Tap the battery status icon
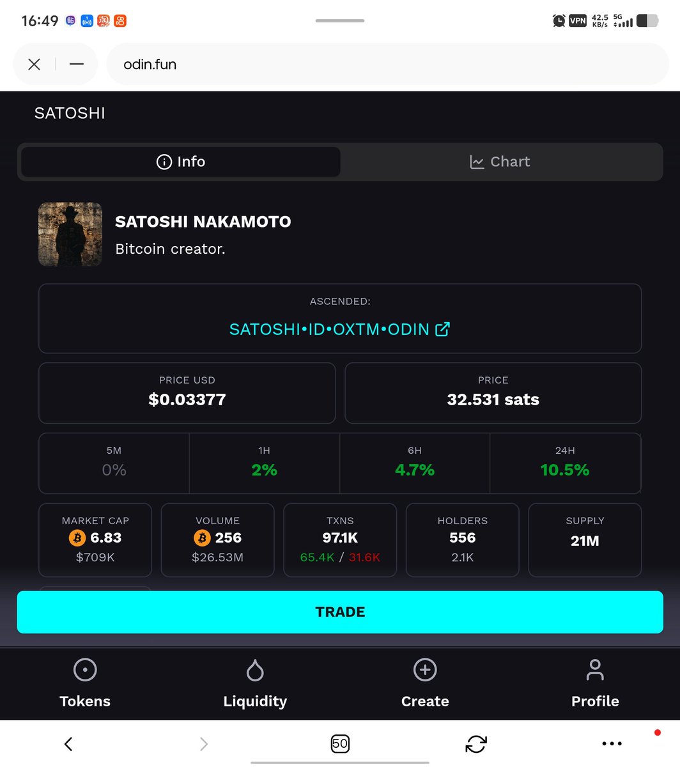680x767 pixels. point(647,20)
